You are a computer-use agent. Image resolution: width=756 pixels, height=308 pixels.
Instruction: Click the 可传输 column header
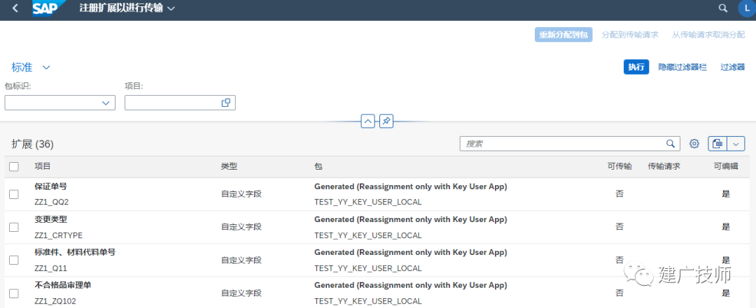click(x=619, y=166)
